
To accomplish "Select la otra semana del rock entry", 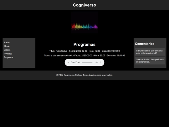I will coord(84,56).
